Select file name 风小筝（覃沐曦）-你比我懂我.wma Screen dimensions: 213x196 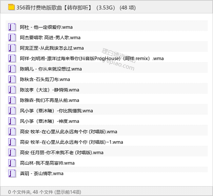pyautogui.click(x=56, y=111)
